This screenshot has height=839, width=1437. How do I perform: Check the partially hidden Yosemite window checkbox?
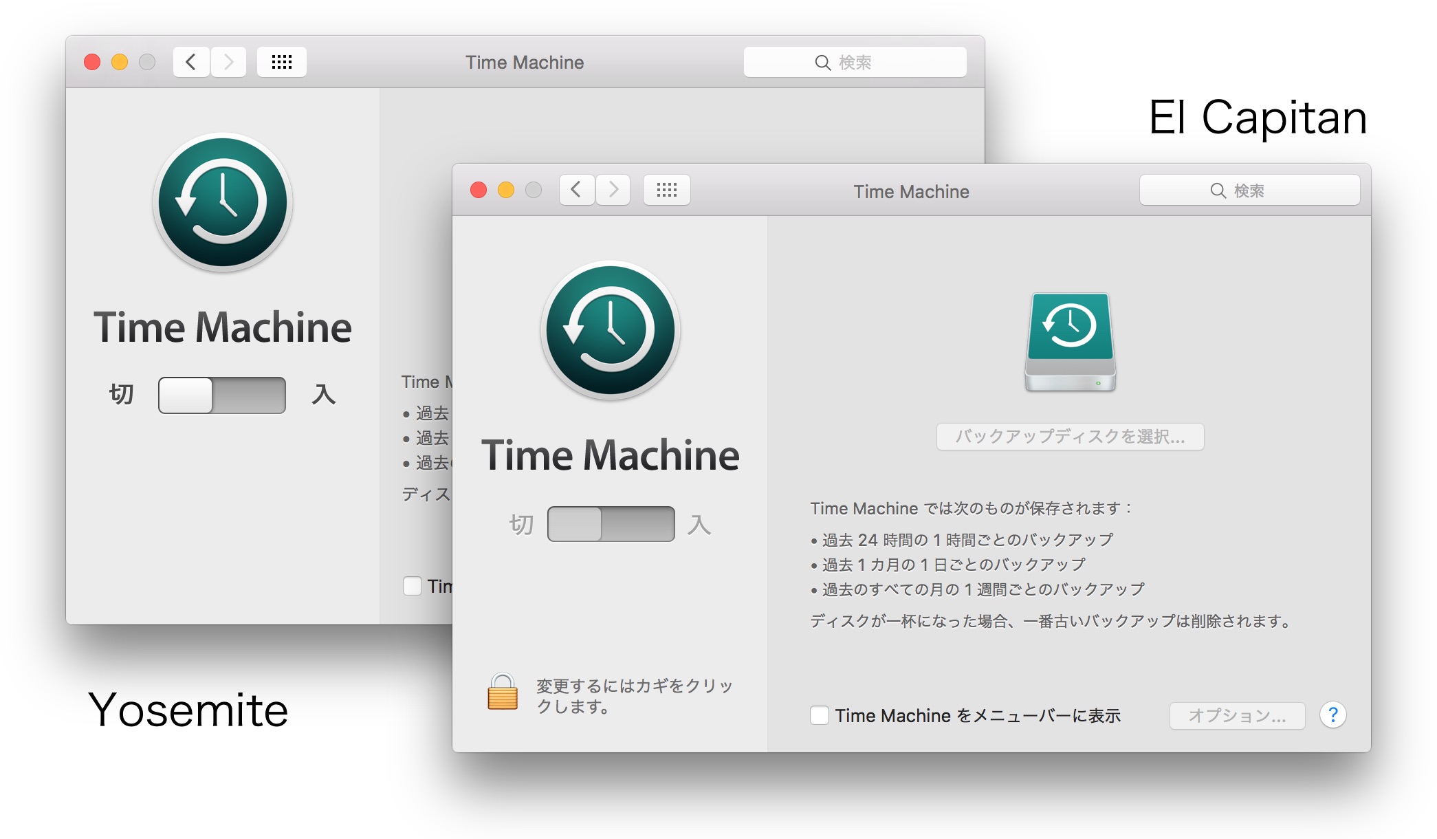(413, 586)
